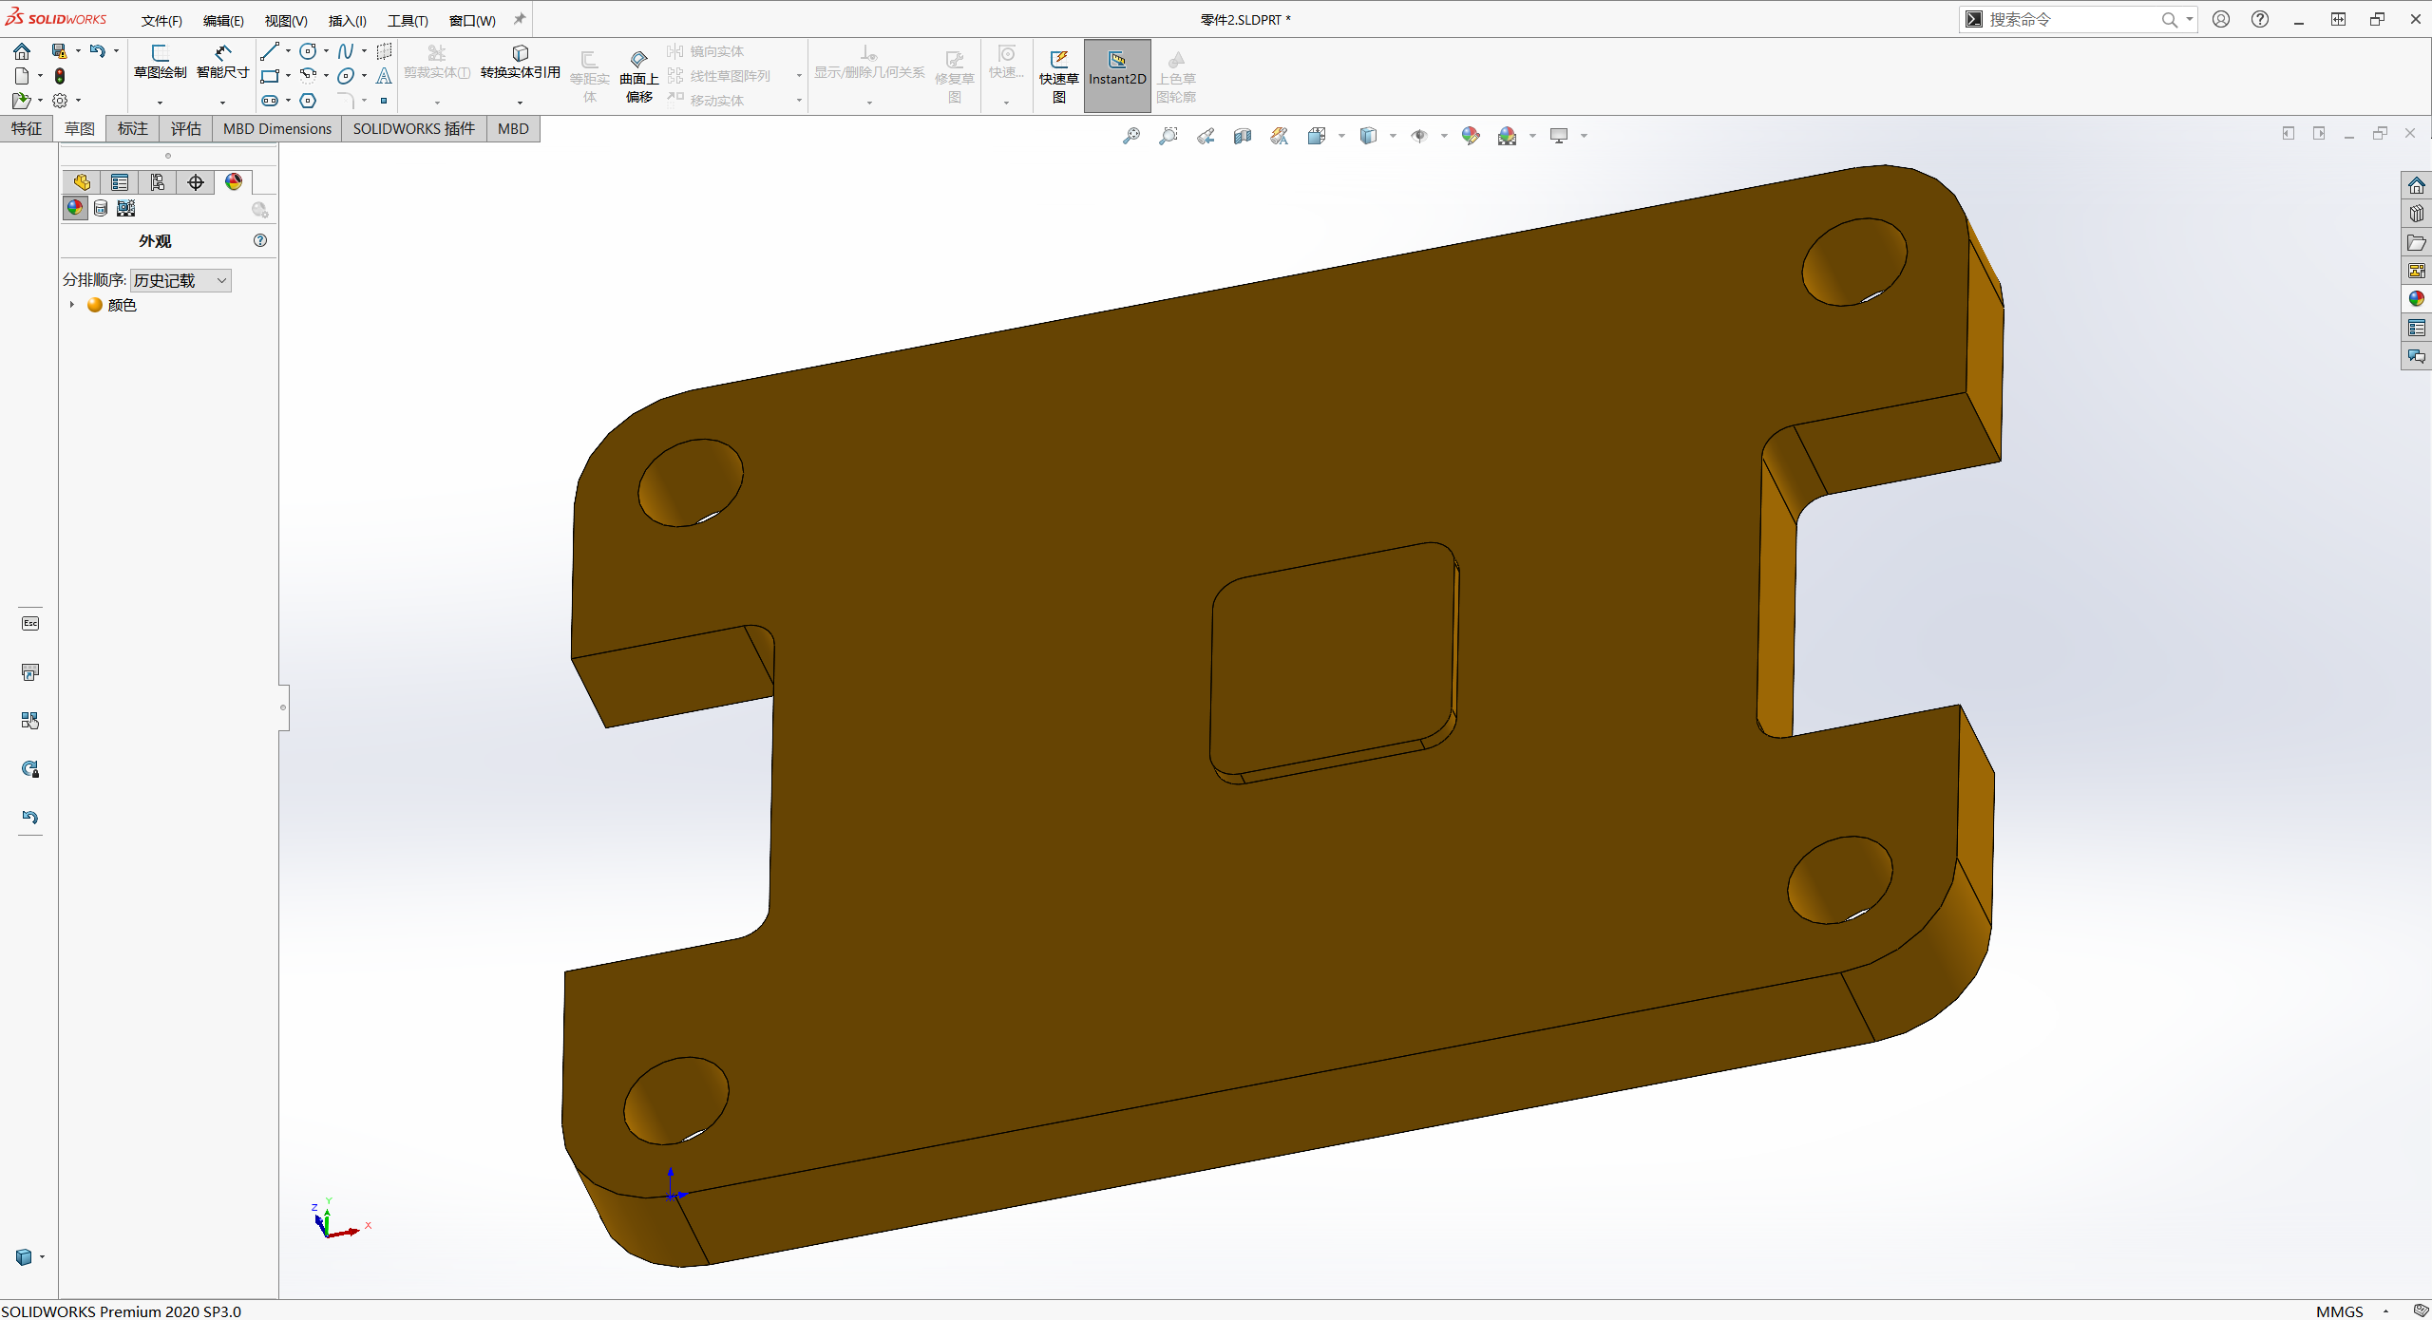This screenshot has width=2432, height=1320.
Task: Expand the 颜色 tree node
Action: 72,305
